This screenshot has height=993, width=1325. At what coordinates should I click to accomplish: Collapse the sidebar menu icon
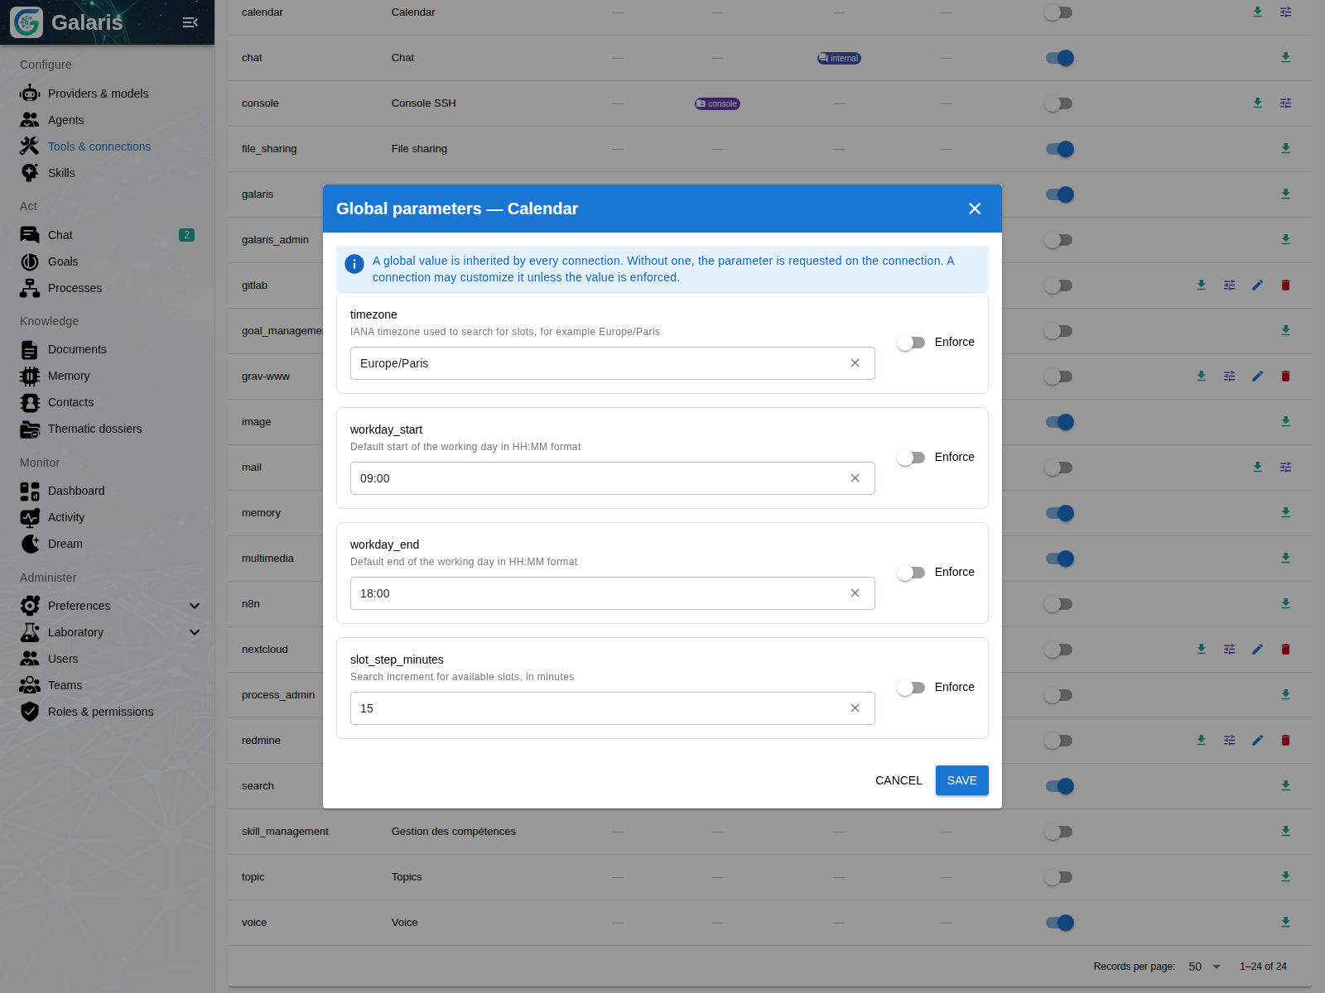click(x=190, y=22)
